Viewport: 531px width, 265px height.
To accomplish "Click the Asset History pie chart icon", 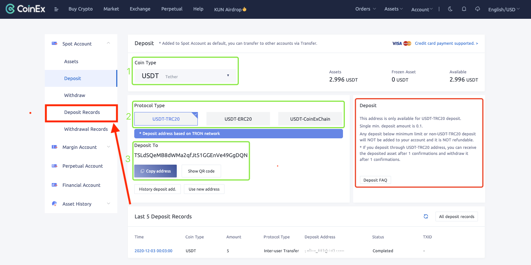I will (x=55, y=204).
